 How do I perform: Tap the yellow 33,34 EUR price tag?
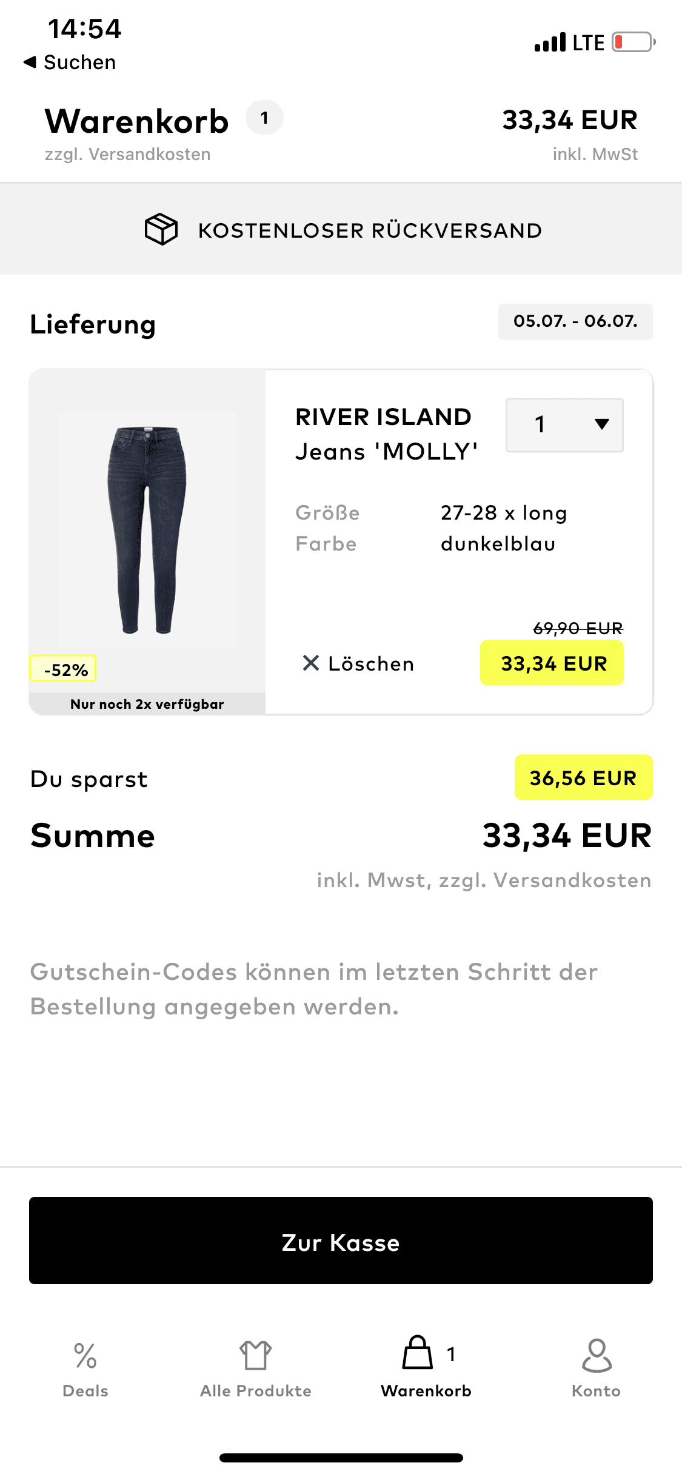[x=552, y=663]
